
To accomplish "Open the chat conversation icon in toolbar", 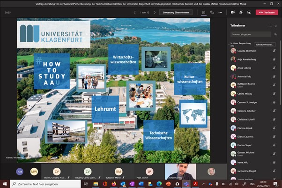I will tap(212, 13).
